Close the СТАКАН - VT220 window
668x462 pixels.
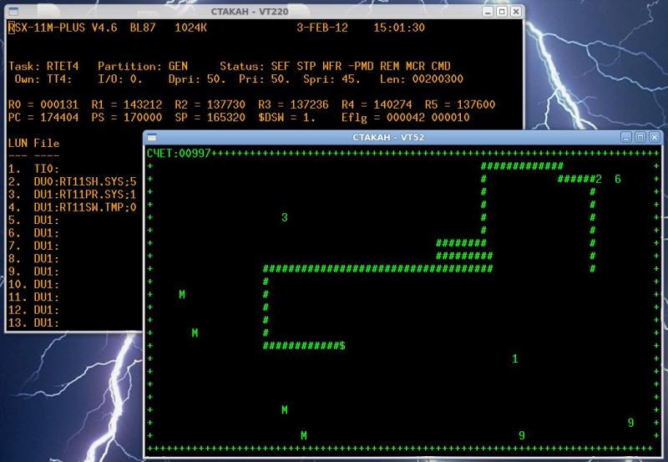click(516, 12)
